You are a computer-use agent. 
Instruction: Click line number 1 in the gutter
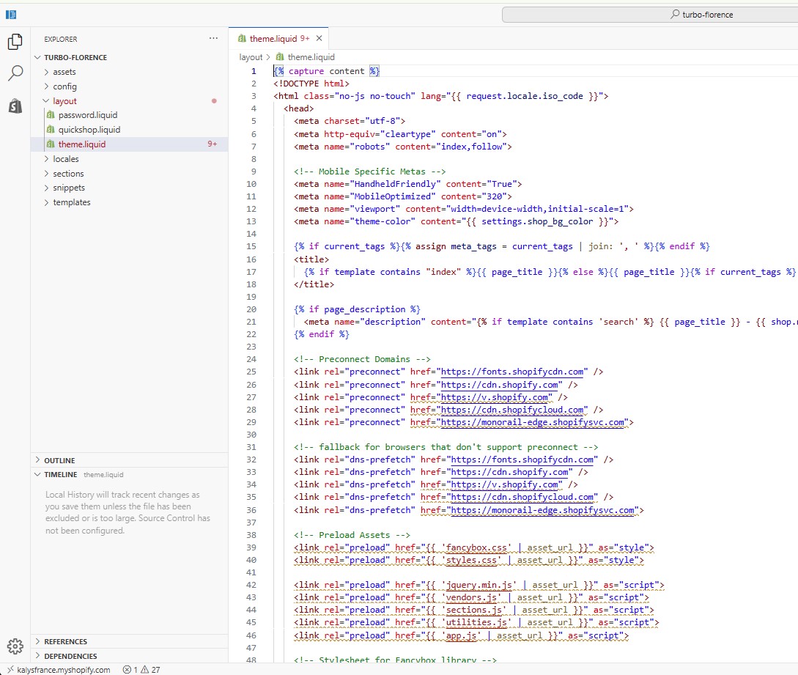254,71
